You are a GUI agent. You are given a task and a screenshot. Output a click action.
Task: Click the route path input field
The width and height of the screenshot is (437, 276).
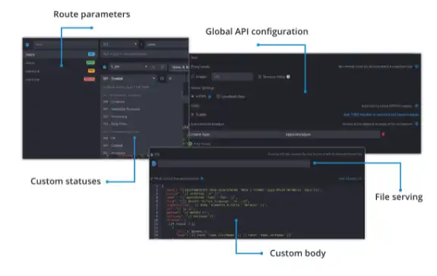(166, 44)
